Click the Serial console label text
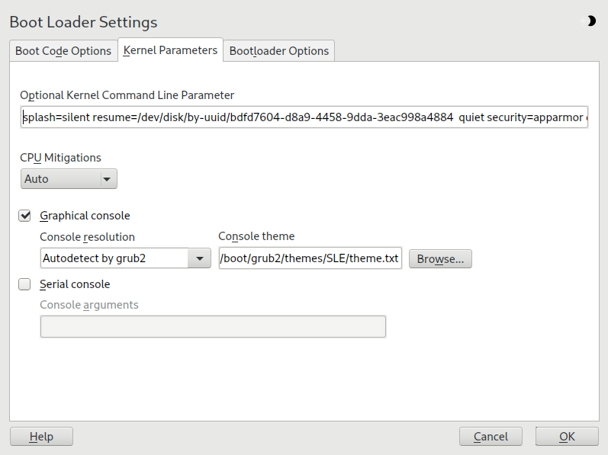 [x=75, y=284]
